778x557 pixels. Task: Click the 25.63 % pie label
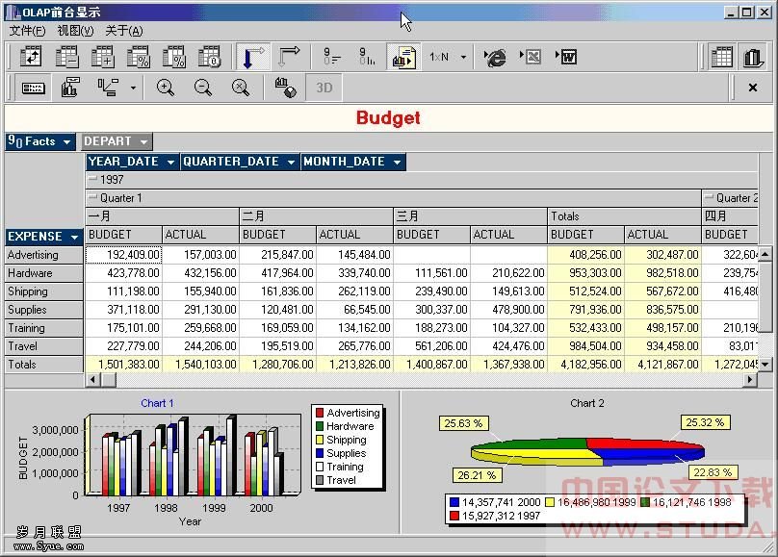[x=463, y=423]
